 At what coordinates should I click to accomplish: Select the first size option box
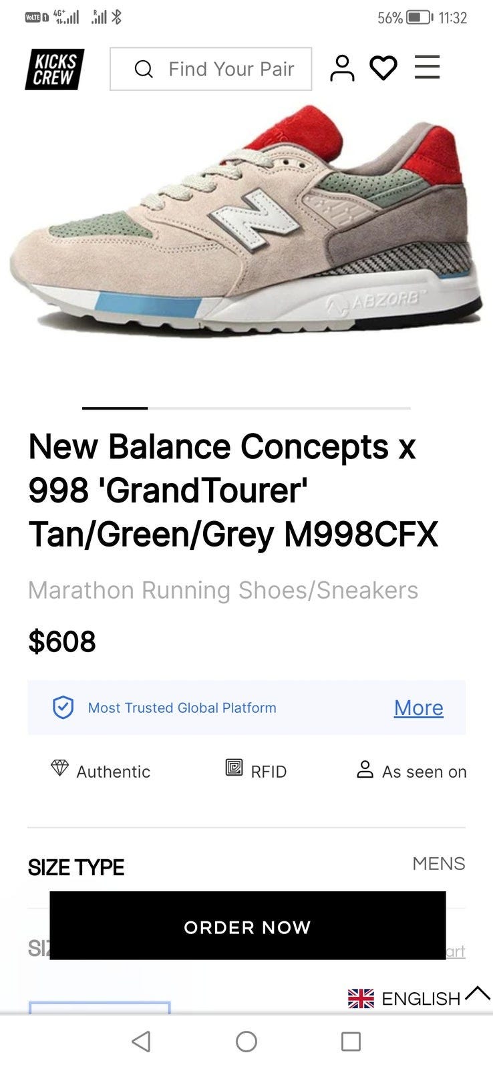tap(100, 1008)
